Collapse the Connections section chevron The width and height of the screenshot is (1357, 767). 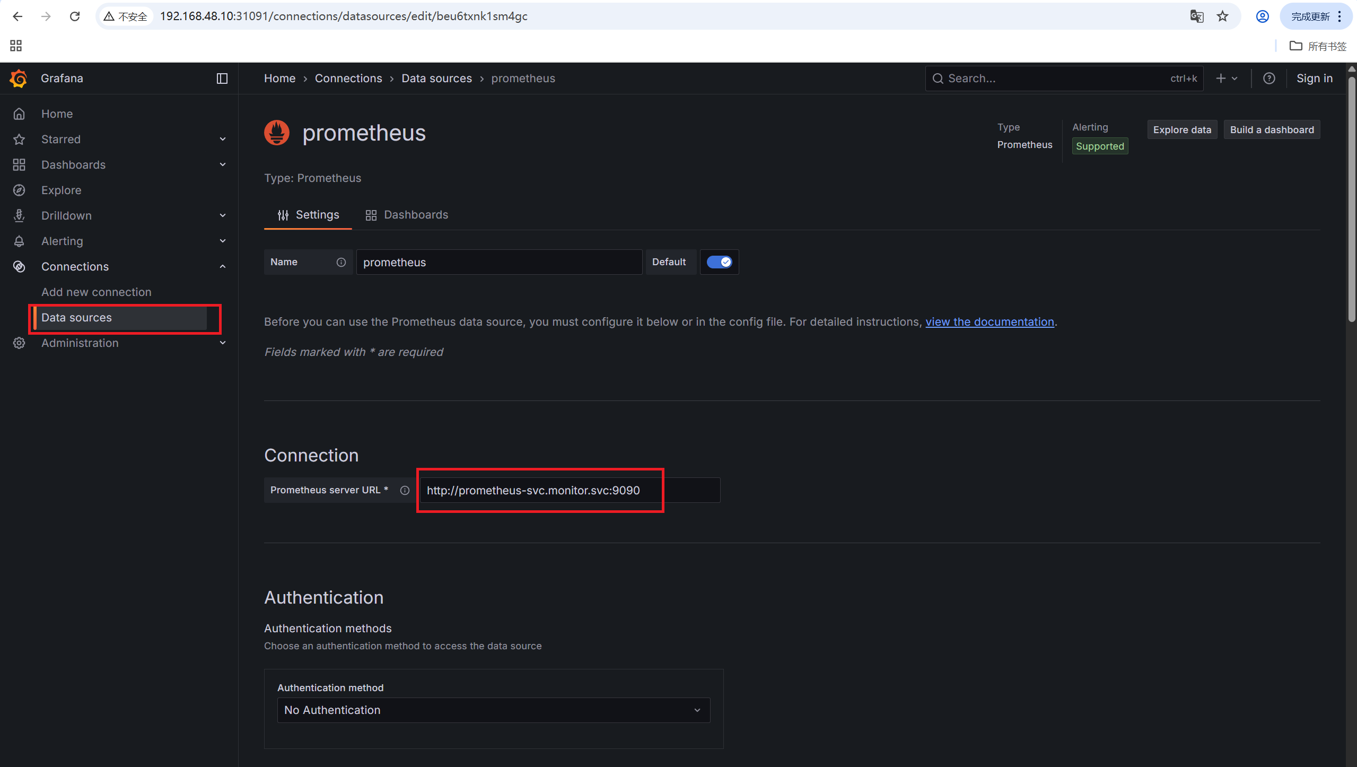tap(223, 266)
